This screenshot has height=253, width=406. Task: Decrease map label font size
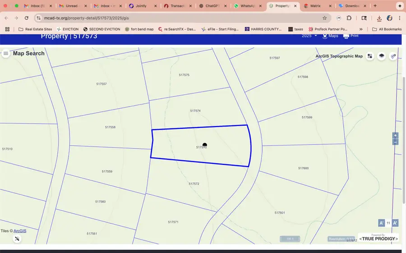tap(381, 223)
